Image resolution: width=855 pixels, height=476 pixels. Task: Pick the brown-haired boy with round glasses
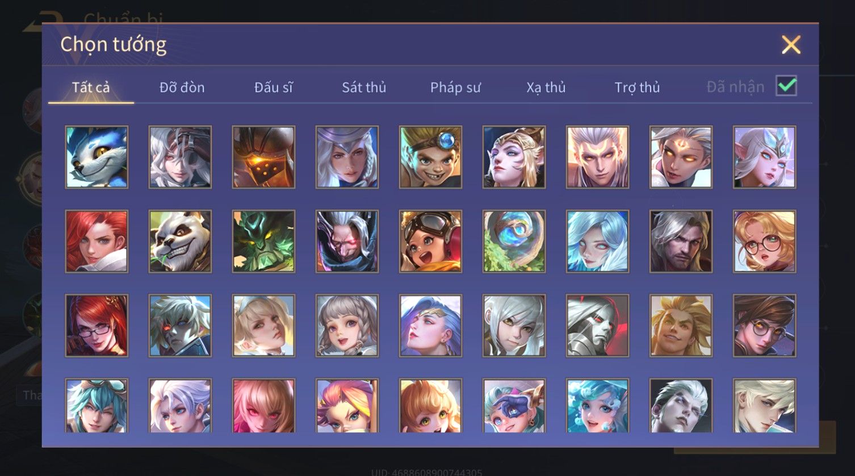[x=764, y=326]
